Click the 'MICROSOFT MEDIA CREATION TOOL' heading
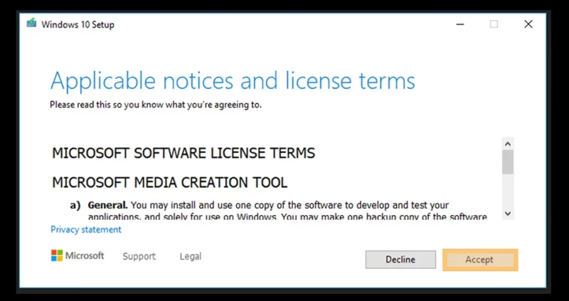Viewport: 569px width, 301px height. pyautogui.click(x=170, y=182)
